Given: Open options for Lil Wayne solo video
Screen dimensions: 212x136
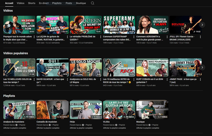Looking at the screenshot, I should pos(101,79).
